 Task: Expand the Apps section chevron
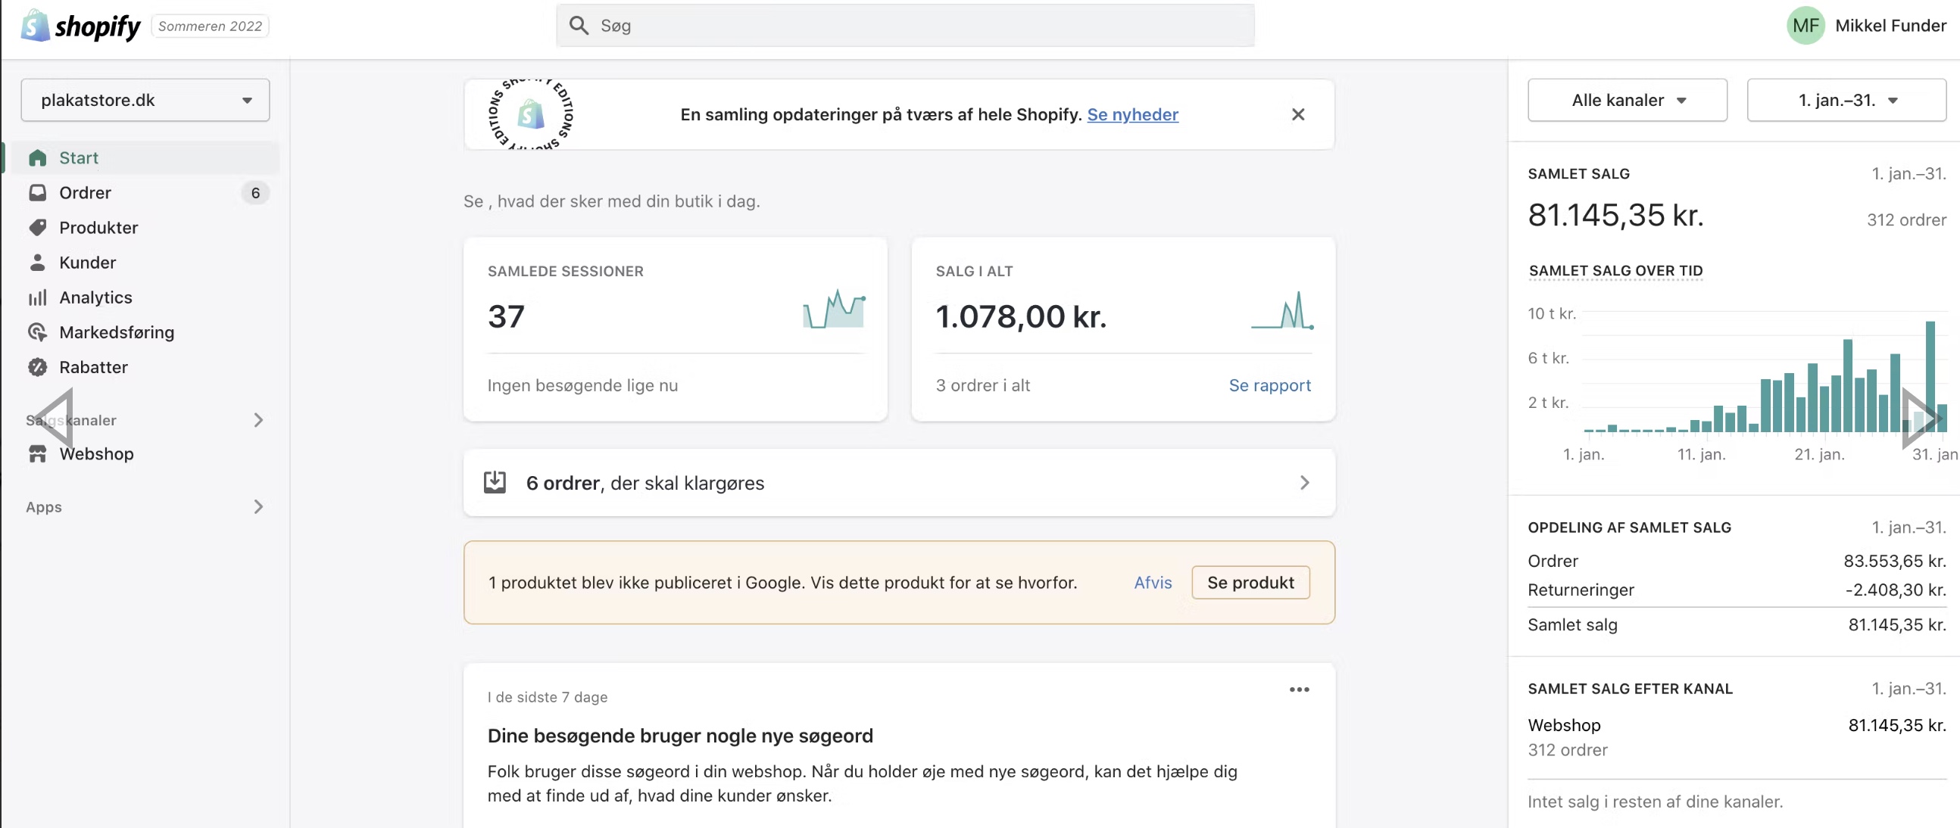258,507
